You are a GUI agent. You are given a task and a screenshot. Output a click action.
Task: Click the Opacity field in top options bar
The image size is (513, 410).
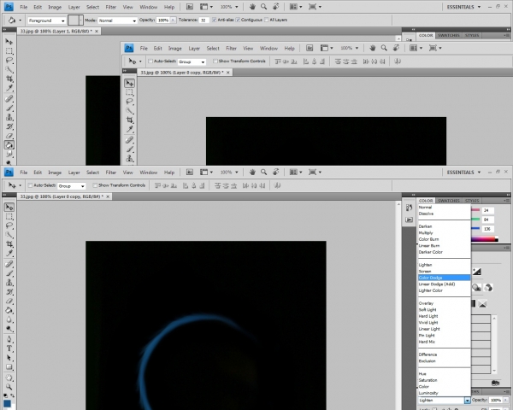(x=163, y=20)
